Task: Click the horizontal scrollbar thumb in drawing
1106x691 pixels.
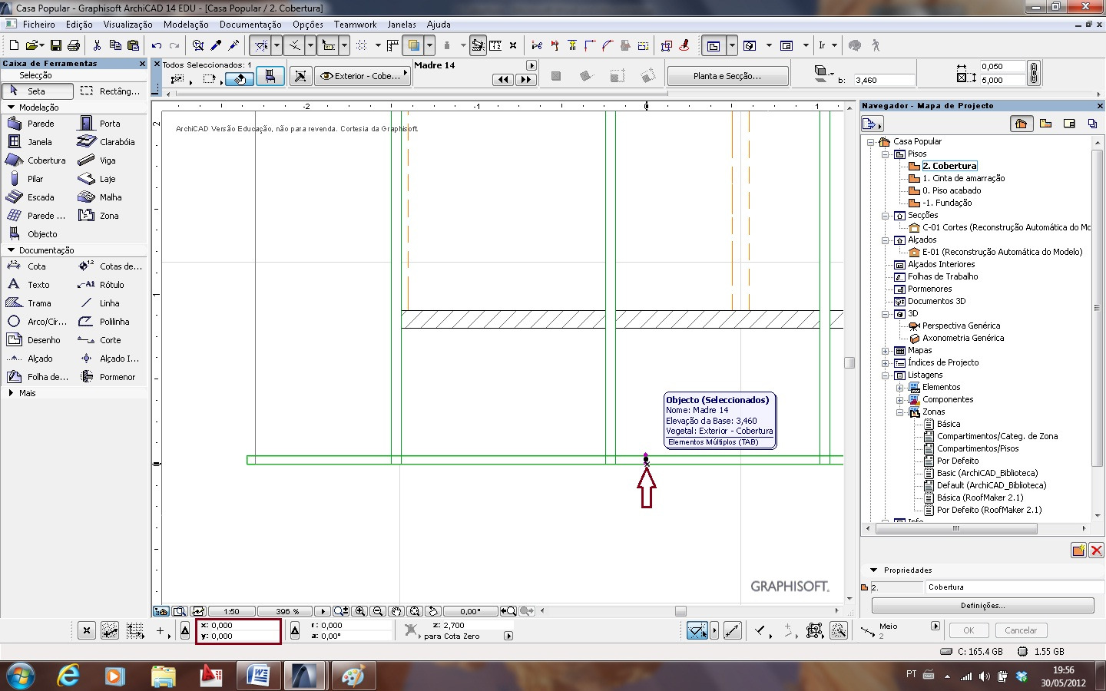Action: (x=680, y=611)
